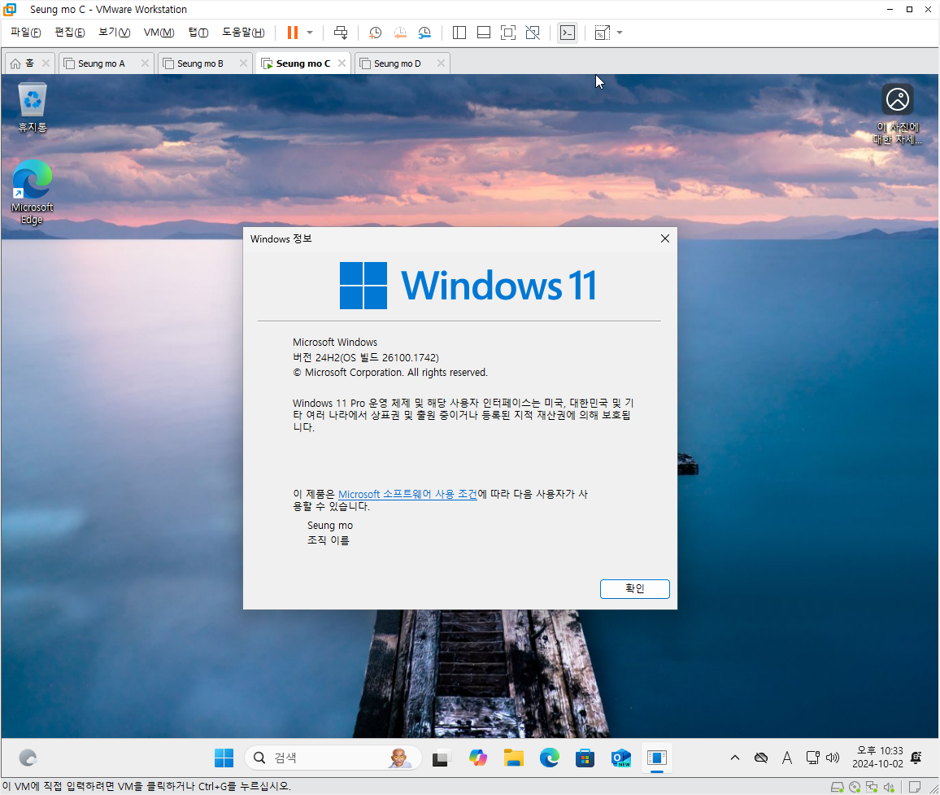The height and width of the screenshot is (795, 940).
Task: Click the hard disk device status icon
Action: (837, 787)
